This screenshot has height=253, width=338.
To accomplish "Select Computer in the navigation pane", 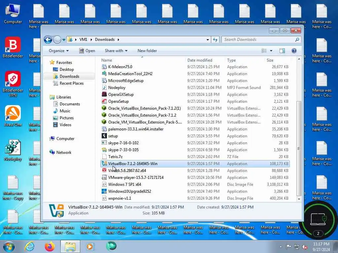I will [x=65, y=139].
